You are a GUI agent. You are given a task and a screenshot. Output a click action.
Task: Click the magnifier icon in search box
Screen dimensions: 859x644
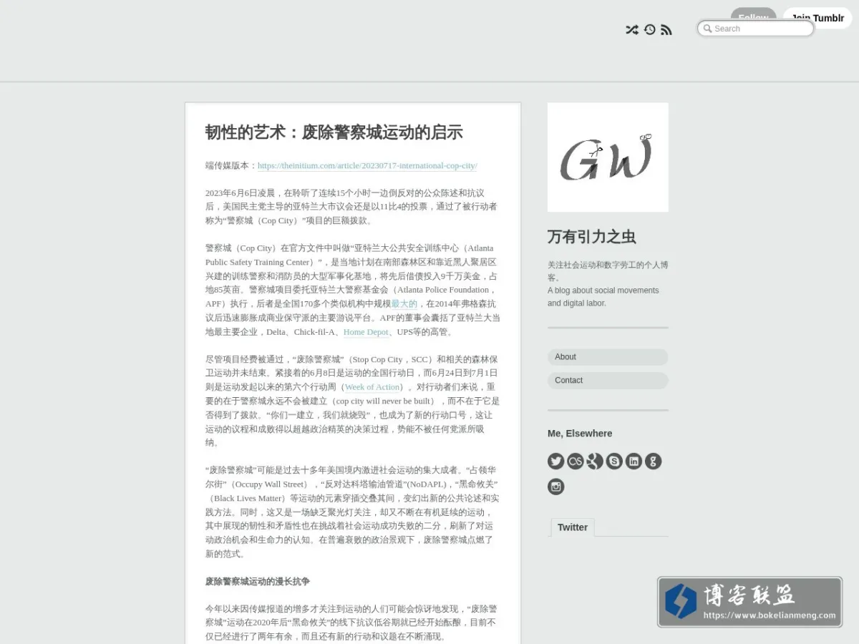[x=707, y=29]
